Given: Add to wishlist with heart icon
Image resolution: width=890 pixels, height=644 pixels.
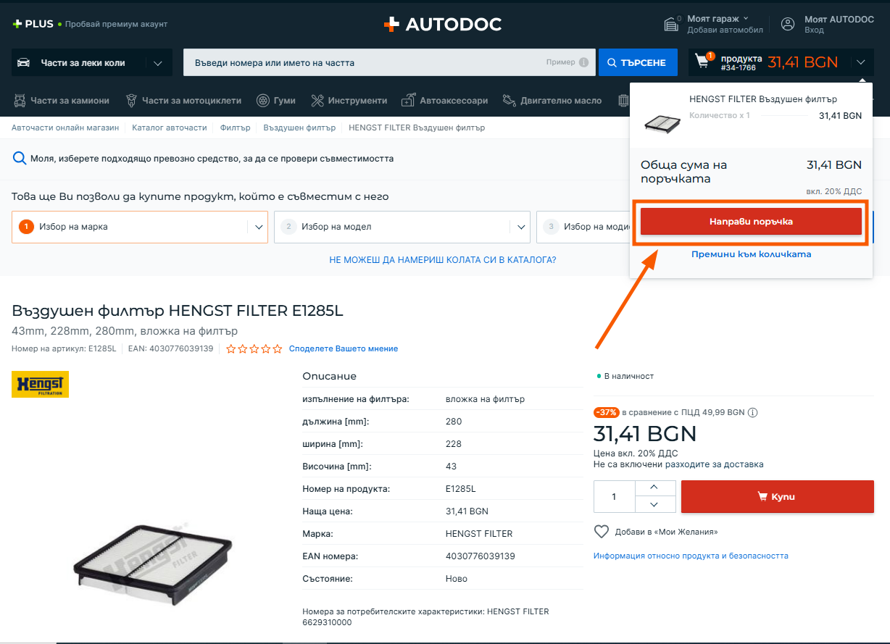Looking at the screenshot, I should (601, 532).
